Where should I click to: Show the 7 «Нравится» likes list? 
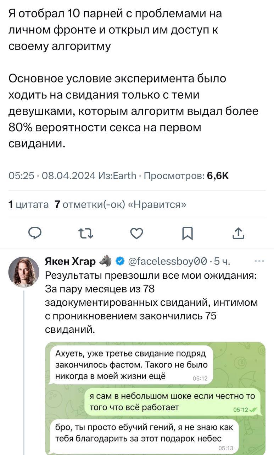(121, 204)
